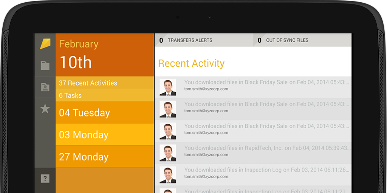Screen dimensions: 387x193
Task: Tap avatar beside RapidTech, Inc. activity
Action: tap(168, 153)
